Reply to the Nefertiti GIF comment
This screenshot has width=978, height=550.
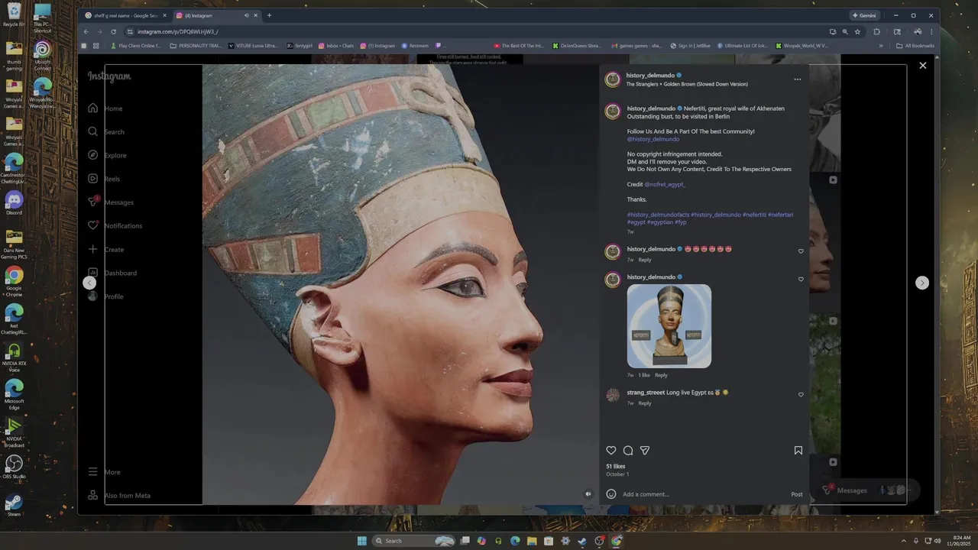pos(661,375)
